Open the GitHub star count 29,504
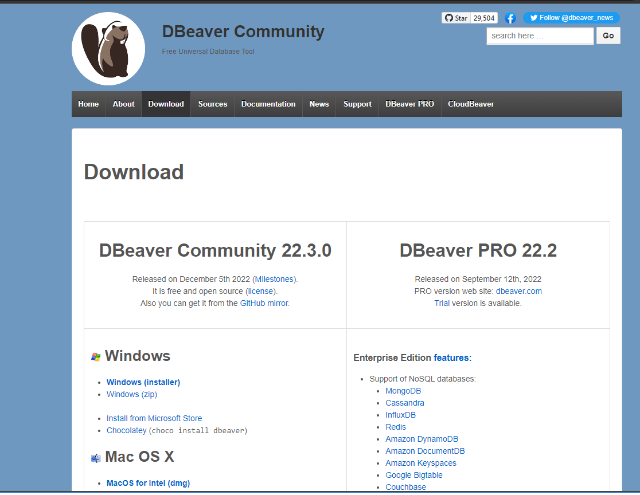 click(x=485, y=18)
